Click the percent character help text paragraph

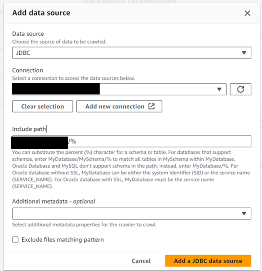click(131, 169)
